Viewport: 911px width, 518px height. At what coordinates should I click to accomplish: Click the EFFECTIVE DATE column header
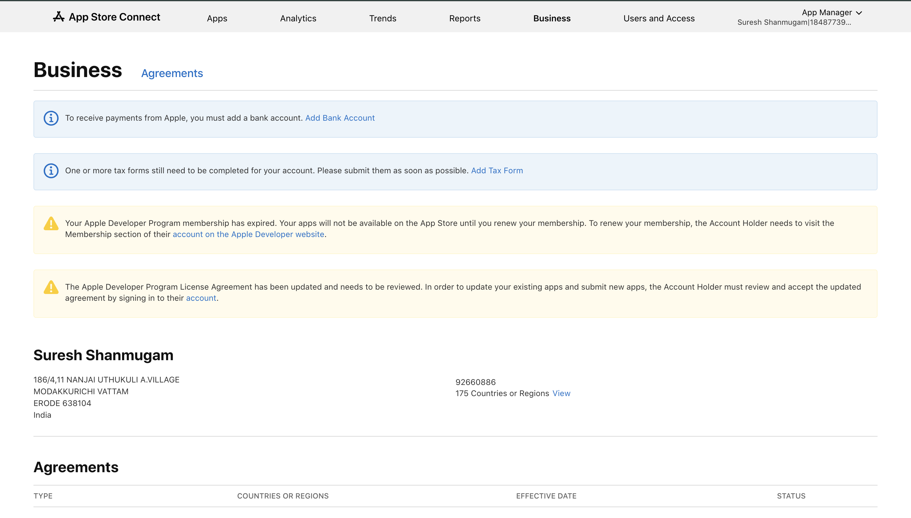(546, 496)
